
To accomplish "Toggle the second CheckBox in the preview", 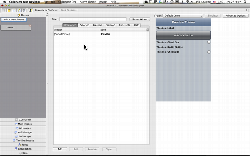I will pyautogui.click(x=209, y=52).
